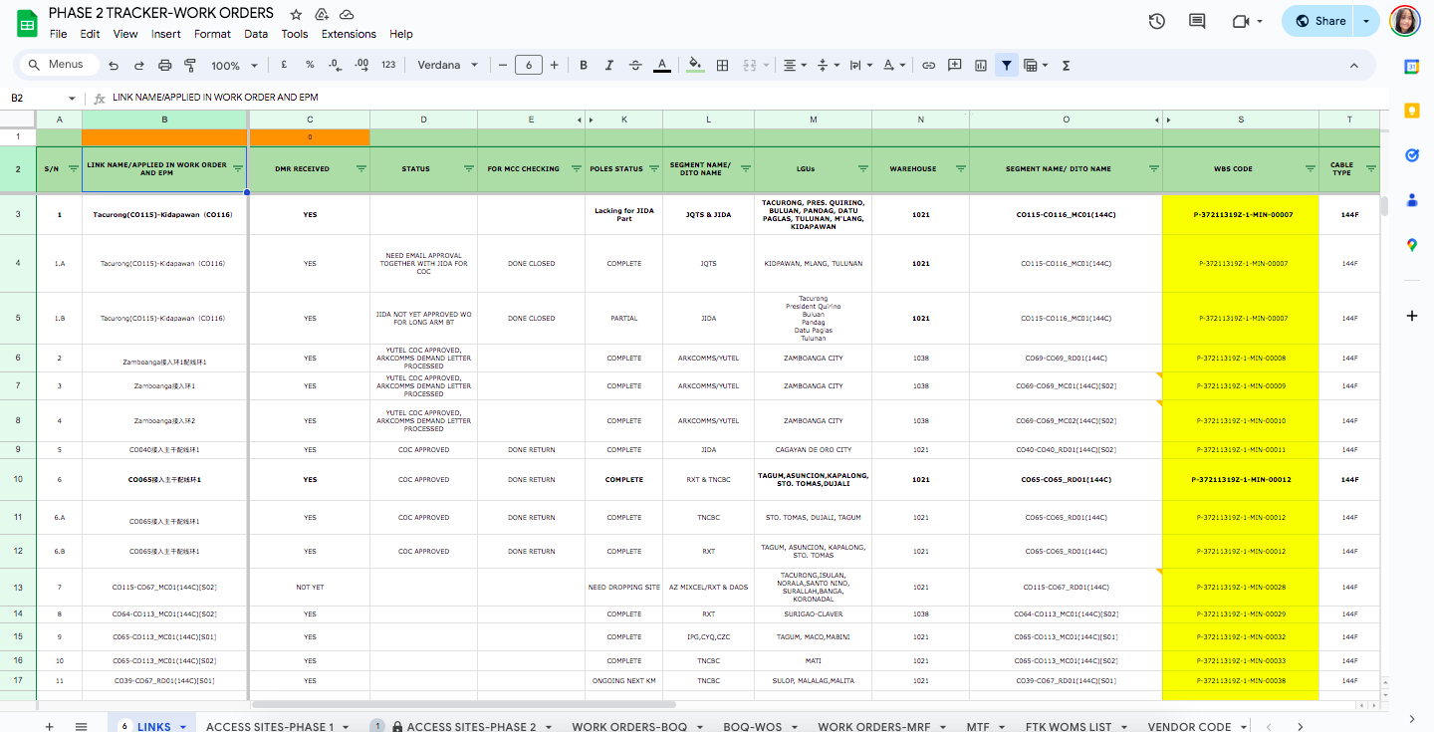Open the Extensions menu
The width and height of the screenshot is (1434, 732).
pos(349,34)
